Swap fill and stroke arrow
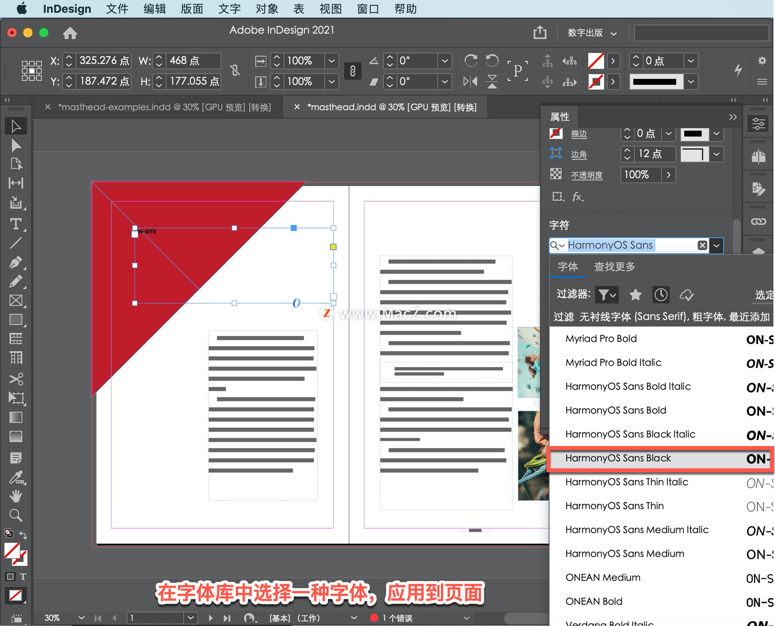Screen dimensions: 775x626 (23, 535)
